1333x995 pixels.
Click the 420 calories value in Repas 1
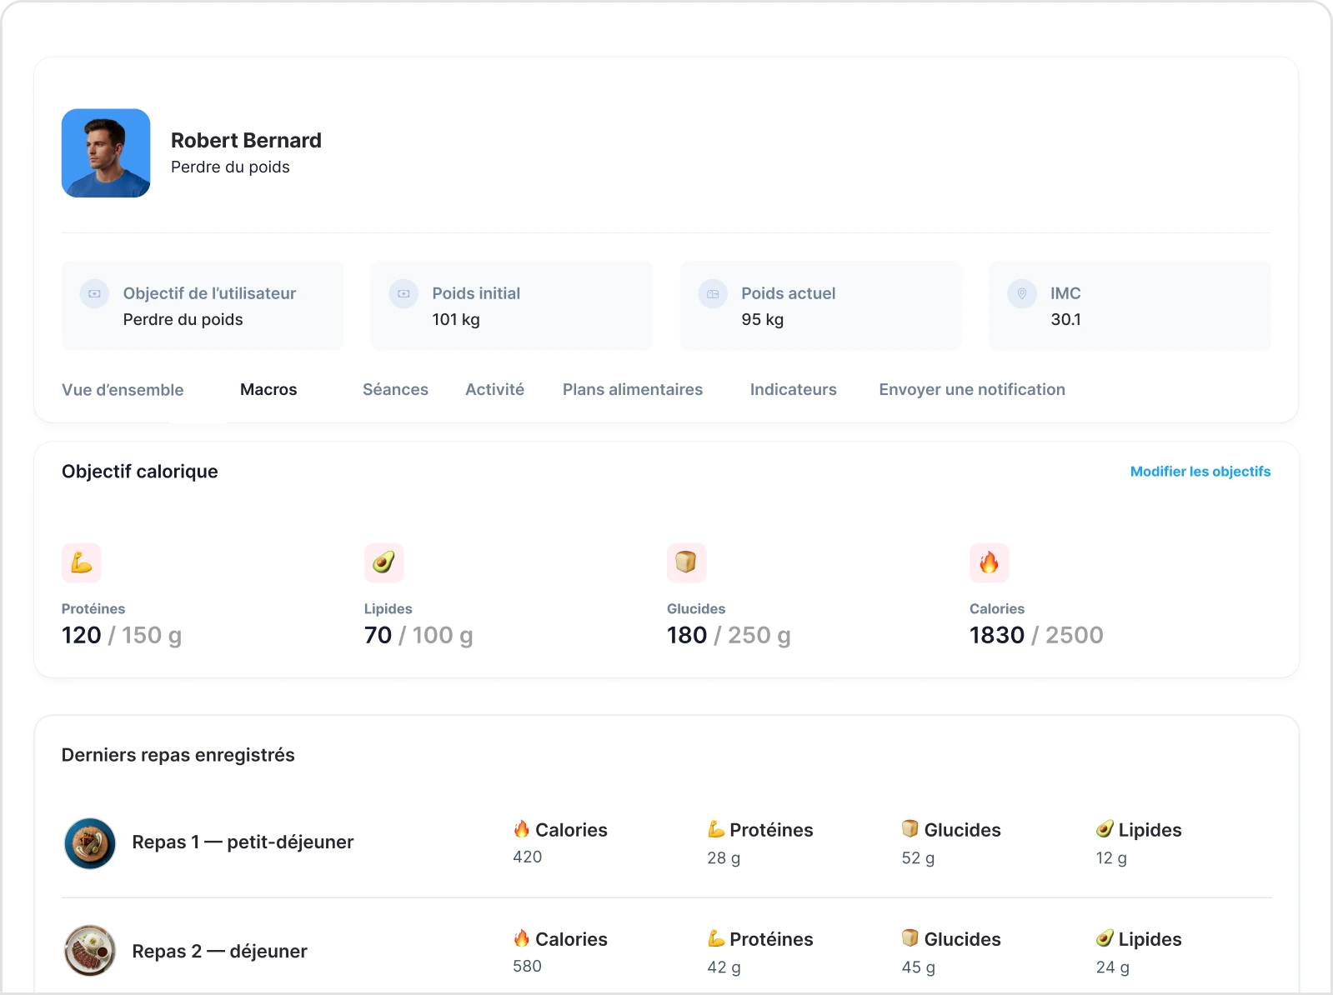tap(528, 857)
